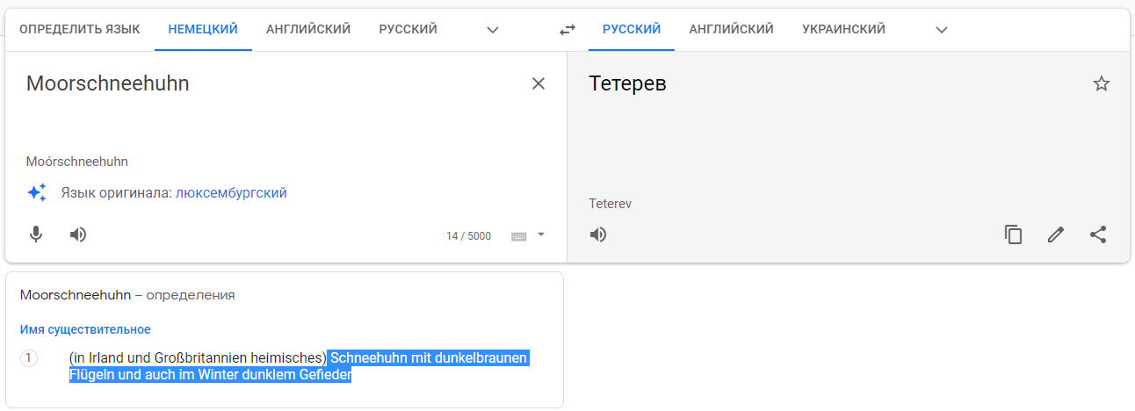Click the люксембургский language suggestion link

(x=232, y=192)
